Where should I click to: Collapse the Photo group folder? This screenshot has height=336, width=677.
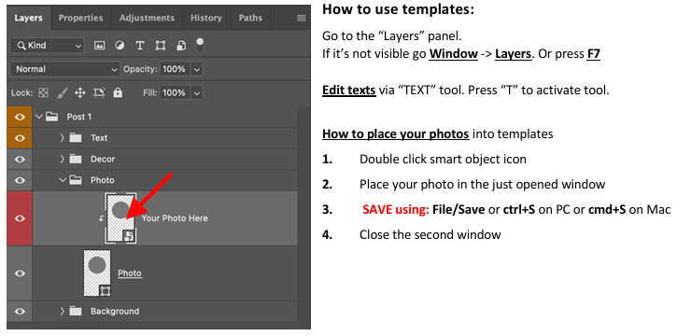click(63, 180)
